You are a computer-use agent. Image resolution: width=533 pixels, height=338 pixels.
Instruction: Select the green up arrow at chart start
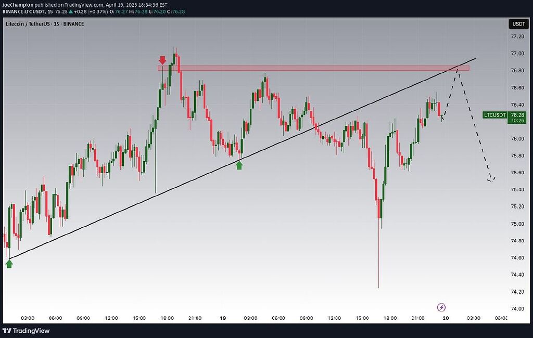tap(9, 264)
